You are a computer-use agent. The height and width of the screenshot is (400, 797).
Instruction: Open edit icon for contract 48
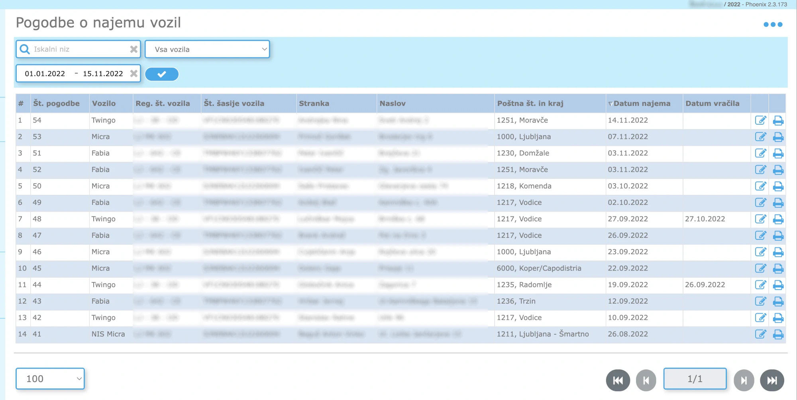[760, 219]
